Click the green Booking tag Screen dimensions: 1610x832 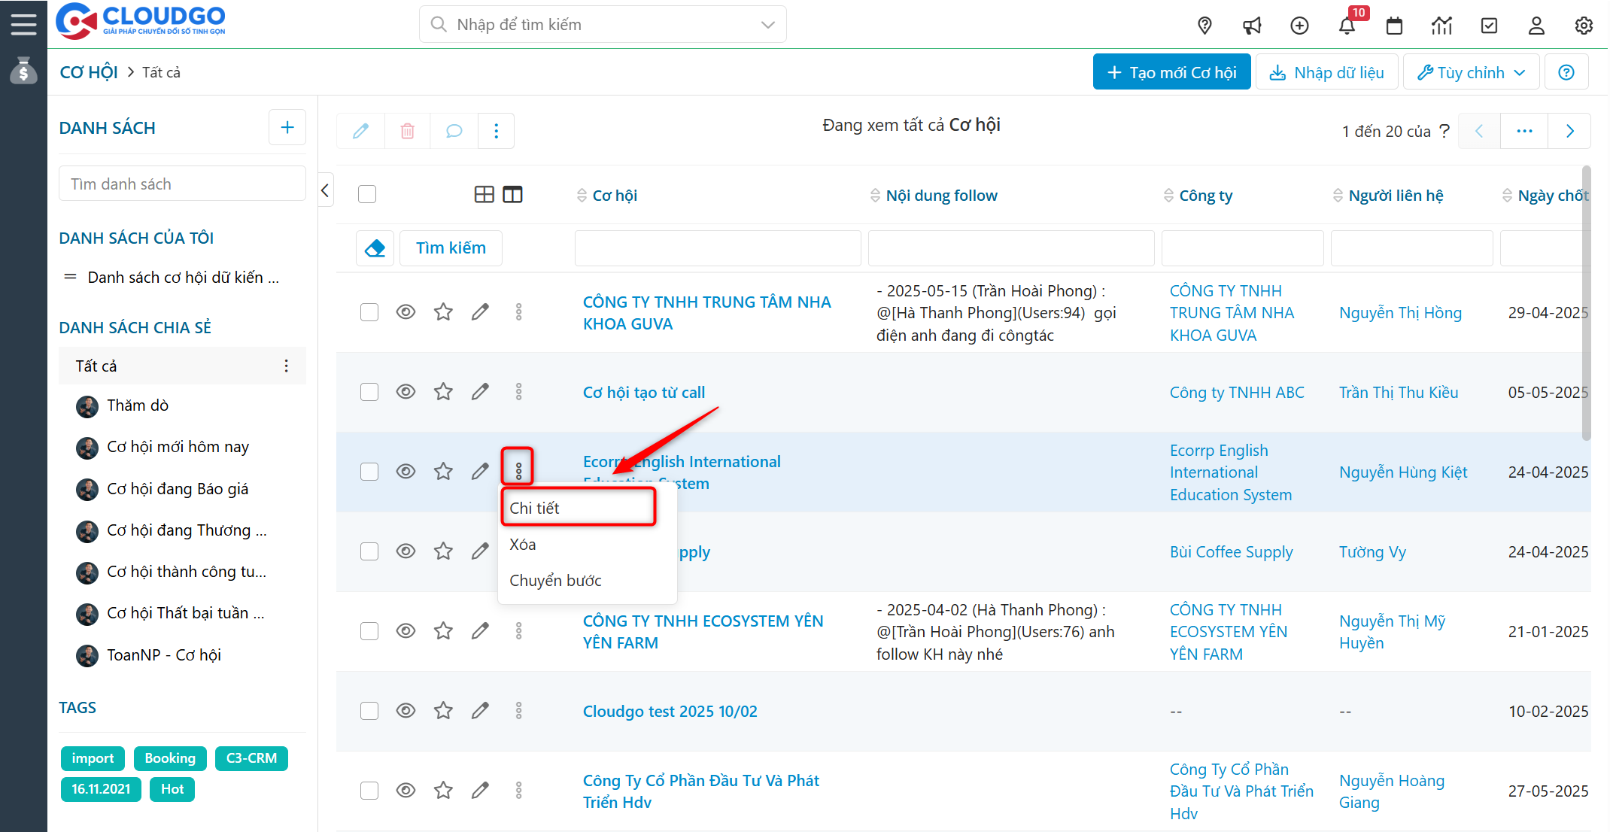(169, 758)
